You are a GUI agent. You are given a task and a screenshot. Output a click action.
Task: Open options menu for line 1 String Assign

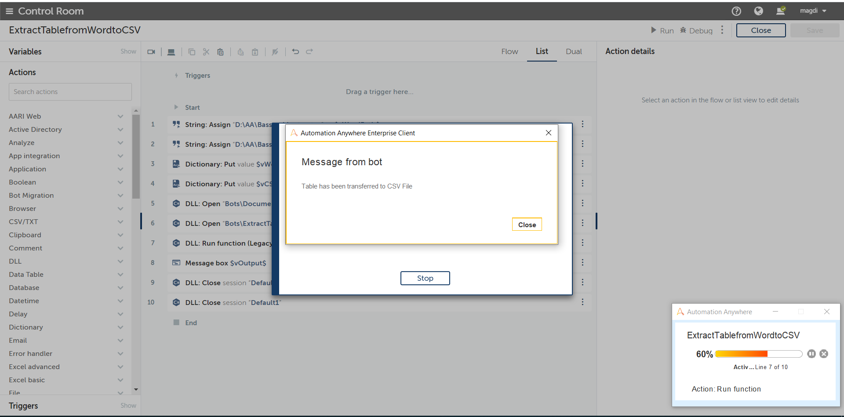click(582, 124)
